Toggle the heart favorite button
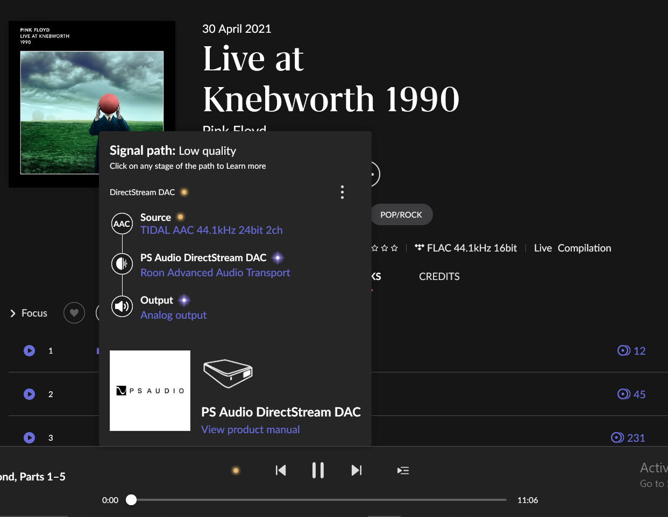This screenshot has width=668, height=517. point(74,313)
